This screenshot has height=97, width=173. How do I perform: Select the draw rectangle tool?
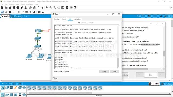point(26,12)
